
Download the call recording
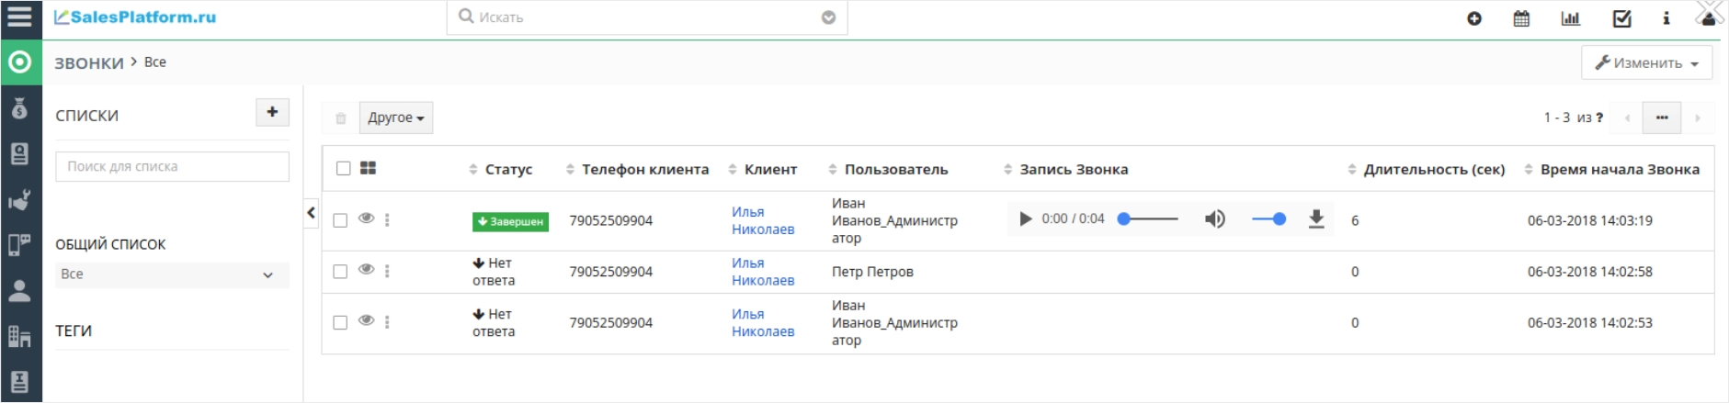point(1316,218)
